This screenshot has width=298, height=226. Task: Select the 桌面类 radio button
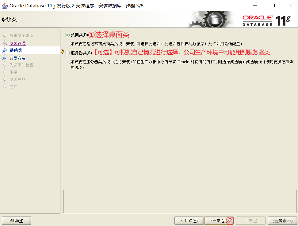pos(67,35)
